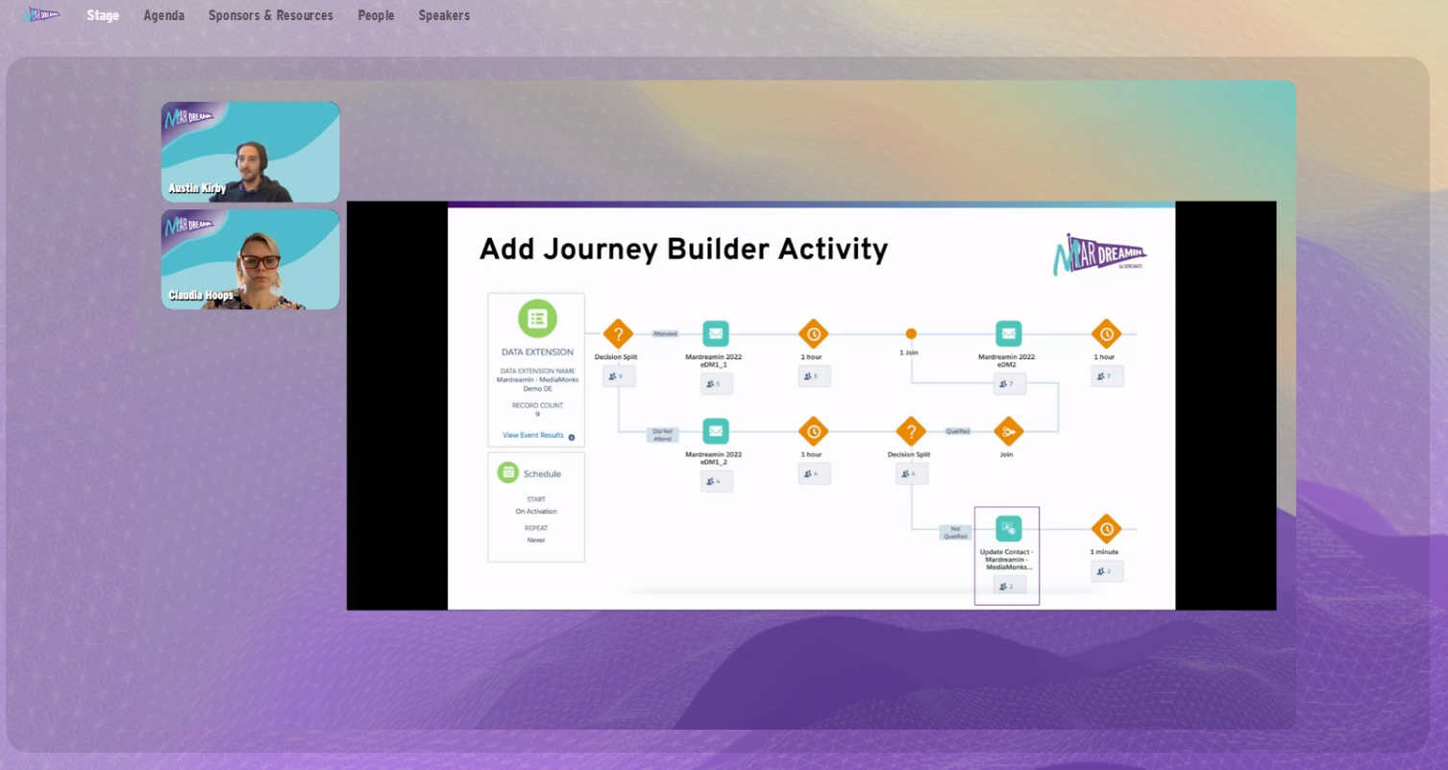The height and width of the screenshot is (770, 1448).
Task: Click the orange Join activity icon
Action: click(x=1009, y=431)
